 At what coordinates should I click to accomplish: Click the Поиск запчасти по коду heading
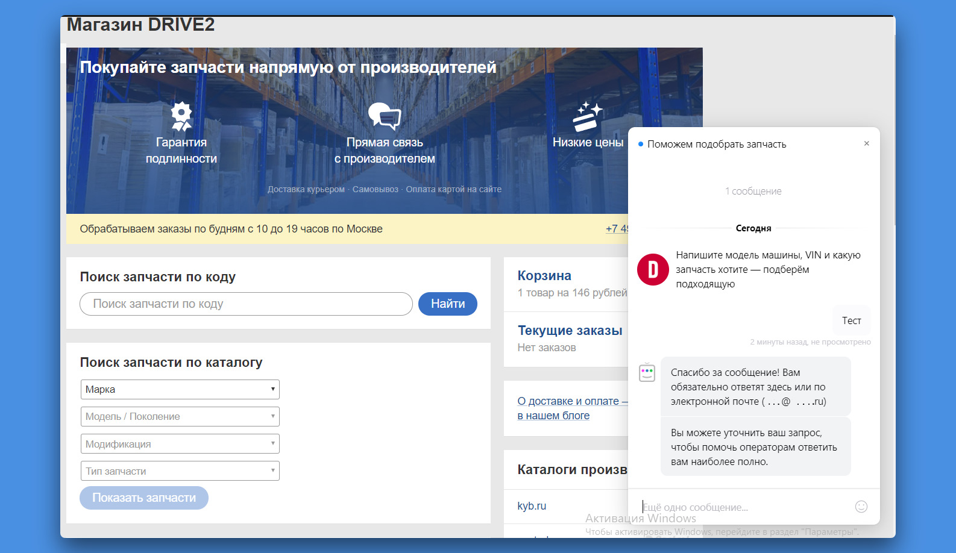click(158, 277)
